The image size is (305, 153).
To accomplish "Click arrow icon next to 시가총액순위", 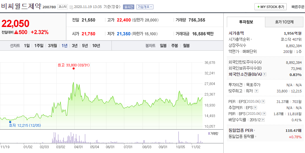I will [251, 39].
